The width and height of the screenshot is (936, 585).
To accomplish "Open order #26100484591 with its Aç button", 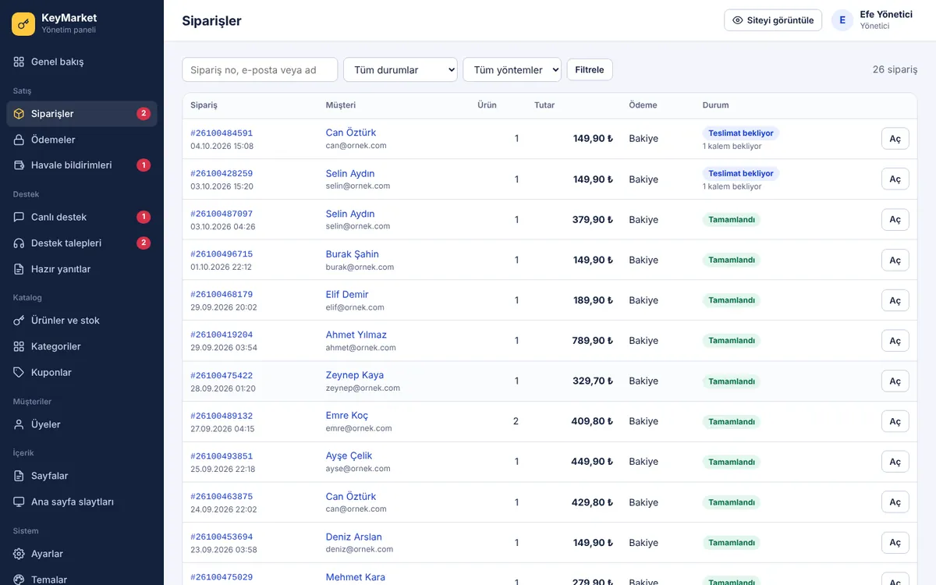I will coord(895,139).
